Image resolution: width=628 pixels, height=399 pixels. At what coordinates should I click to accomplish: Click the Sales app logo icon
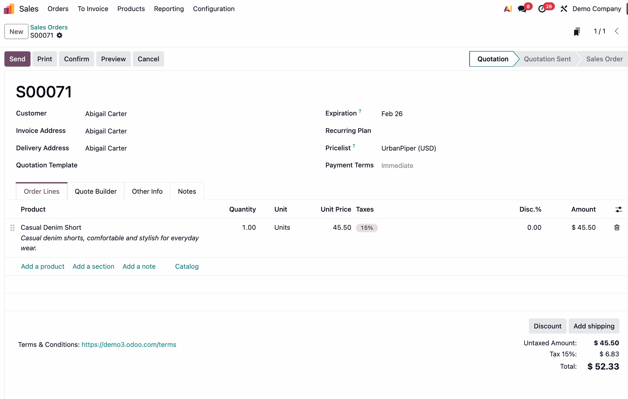[9, 9]
